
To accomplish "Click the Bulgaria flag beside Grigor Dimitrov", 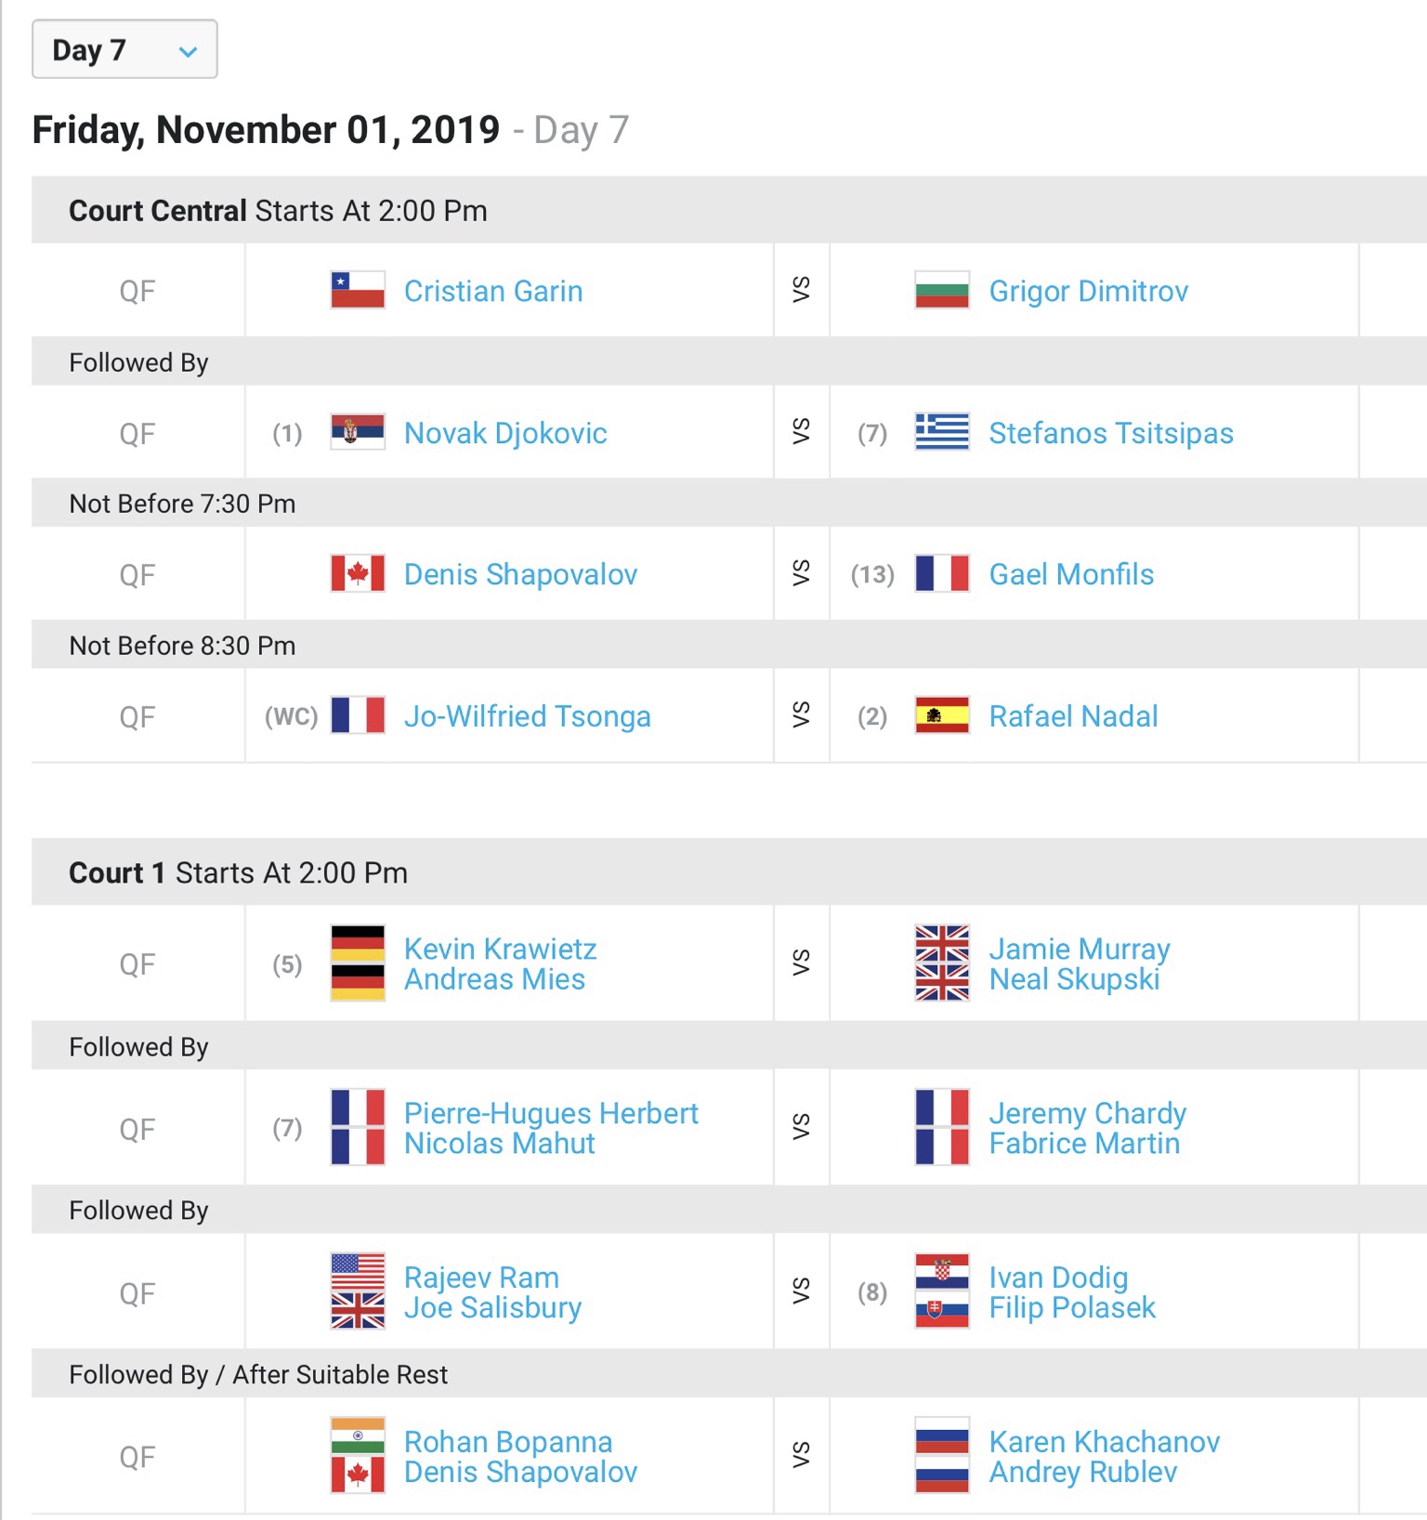I will [x=942, y=290].
